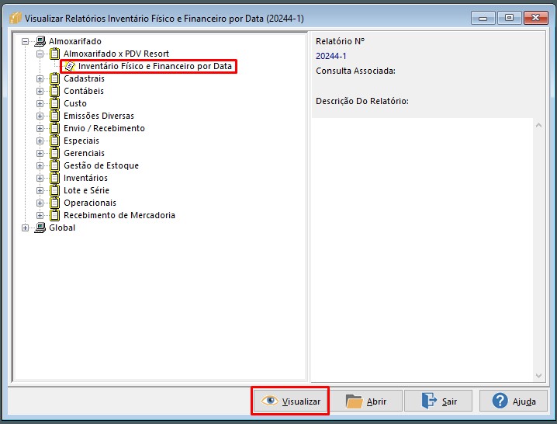This screenshot has height=424, width=557.
Task: Click report number 20244-1 value
Action: click(330, 56)
